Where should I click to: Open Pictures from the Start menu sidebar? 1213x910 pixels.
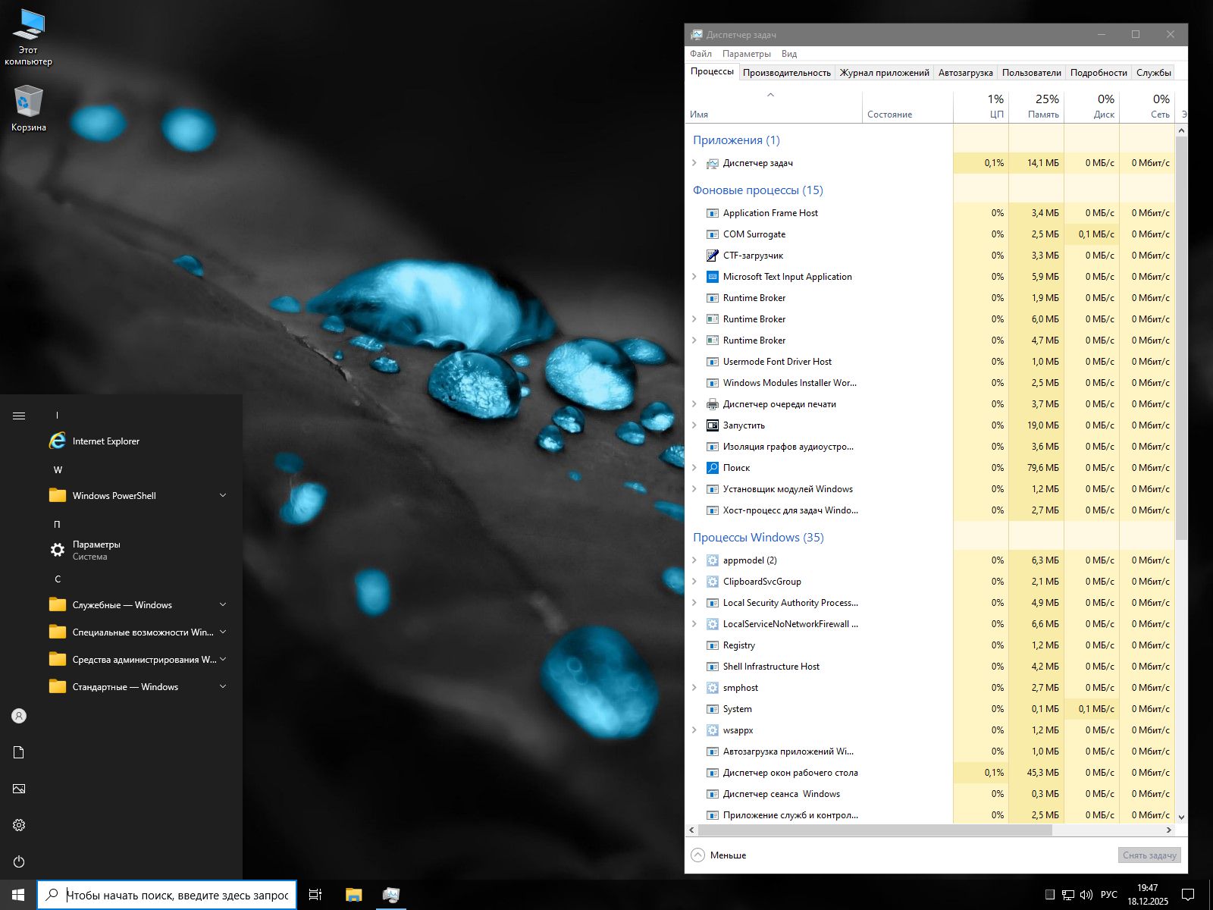[18, 789]
